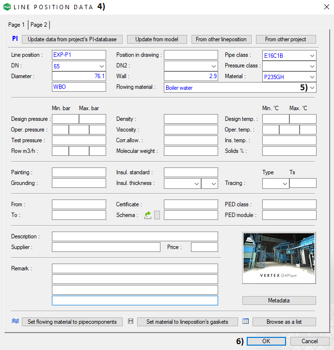The image size is (334, 350).
Task: Click the PI database icon
Action: [15, 39]
